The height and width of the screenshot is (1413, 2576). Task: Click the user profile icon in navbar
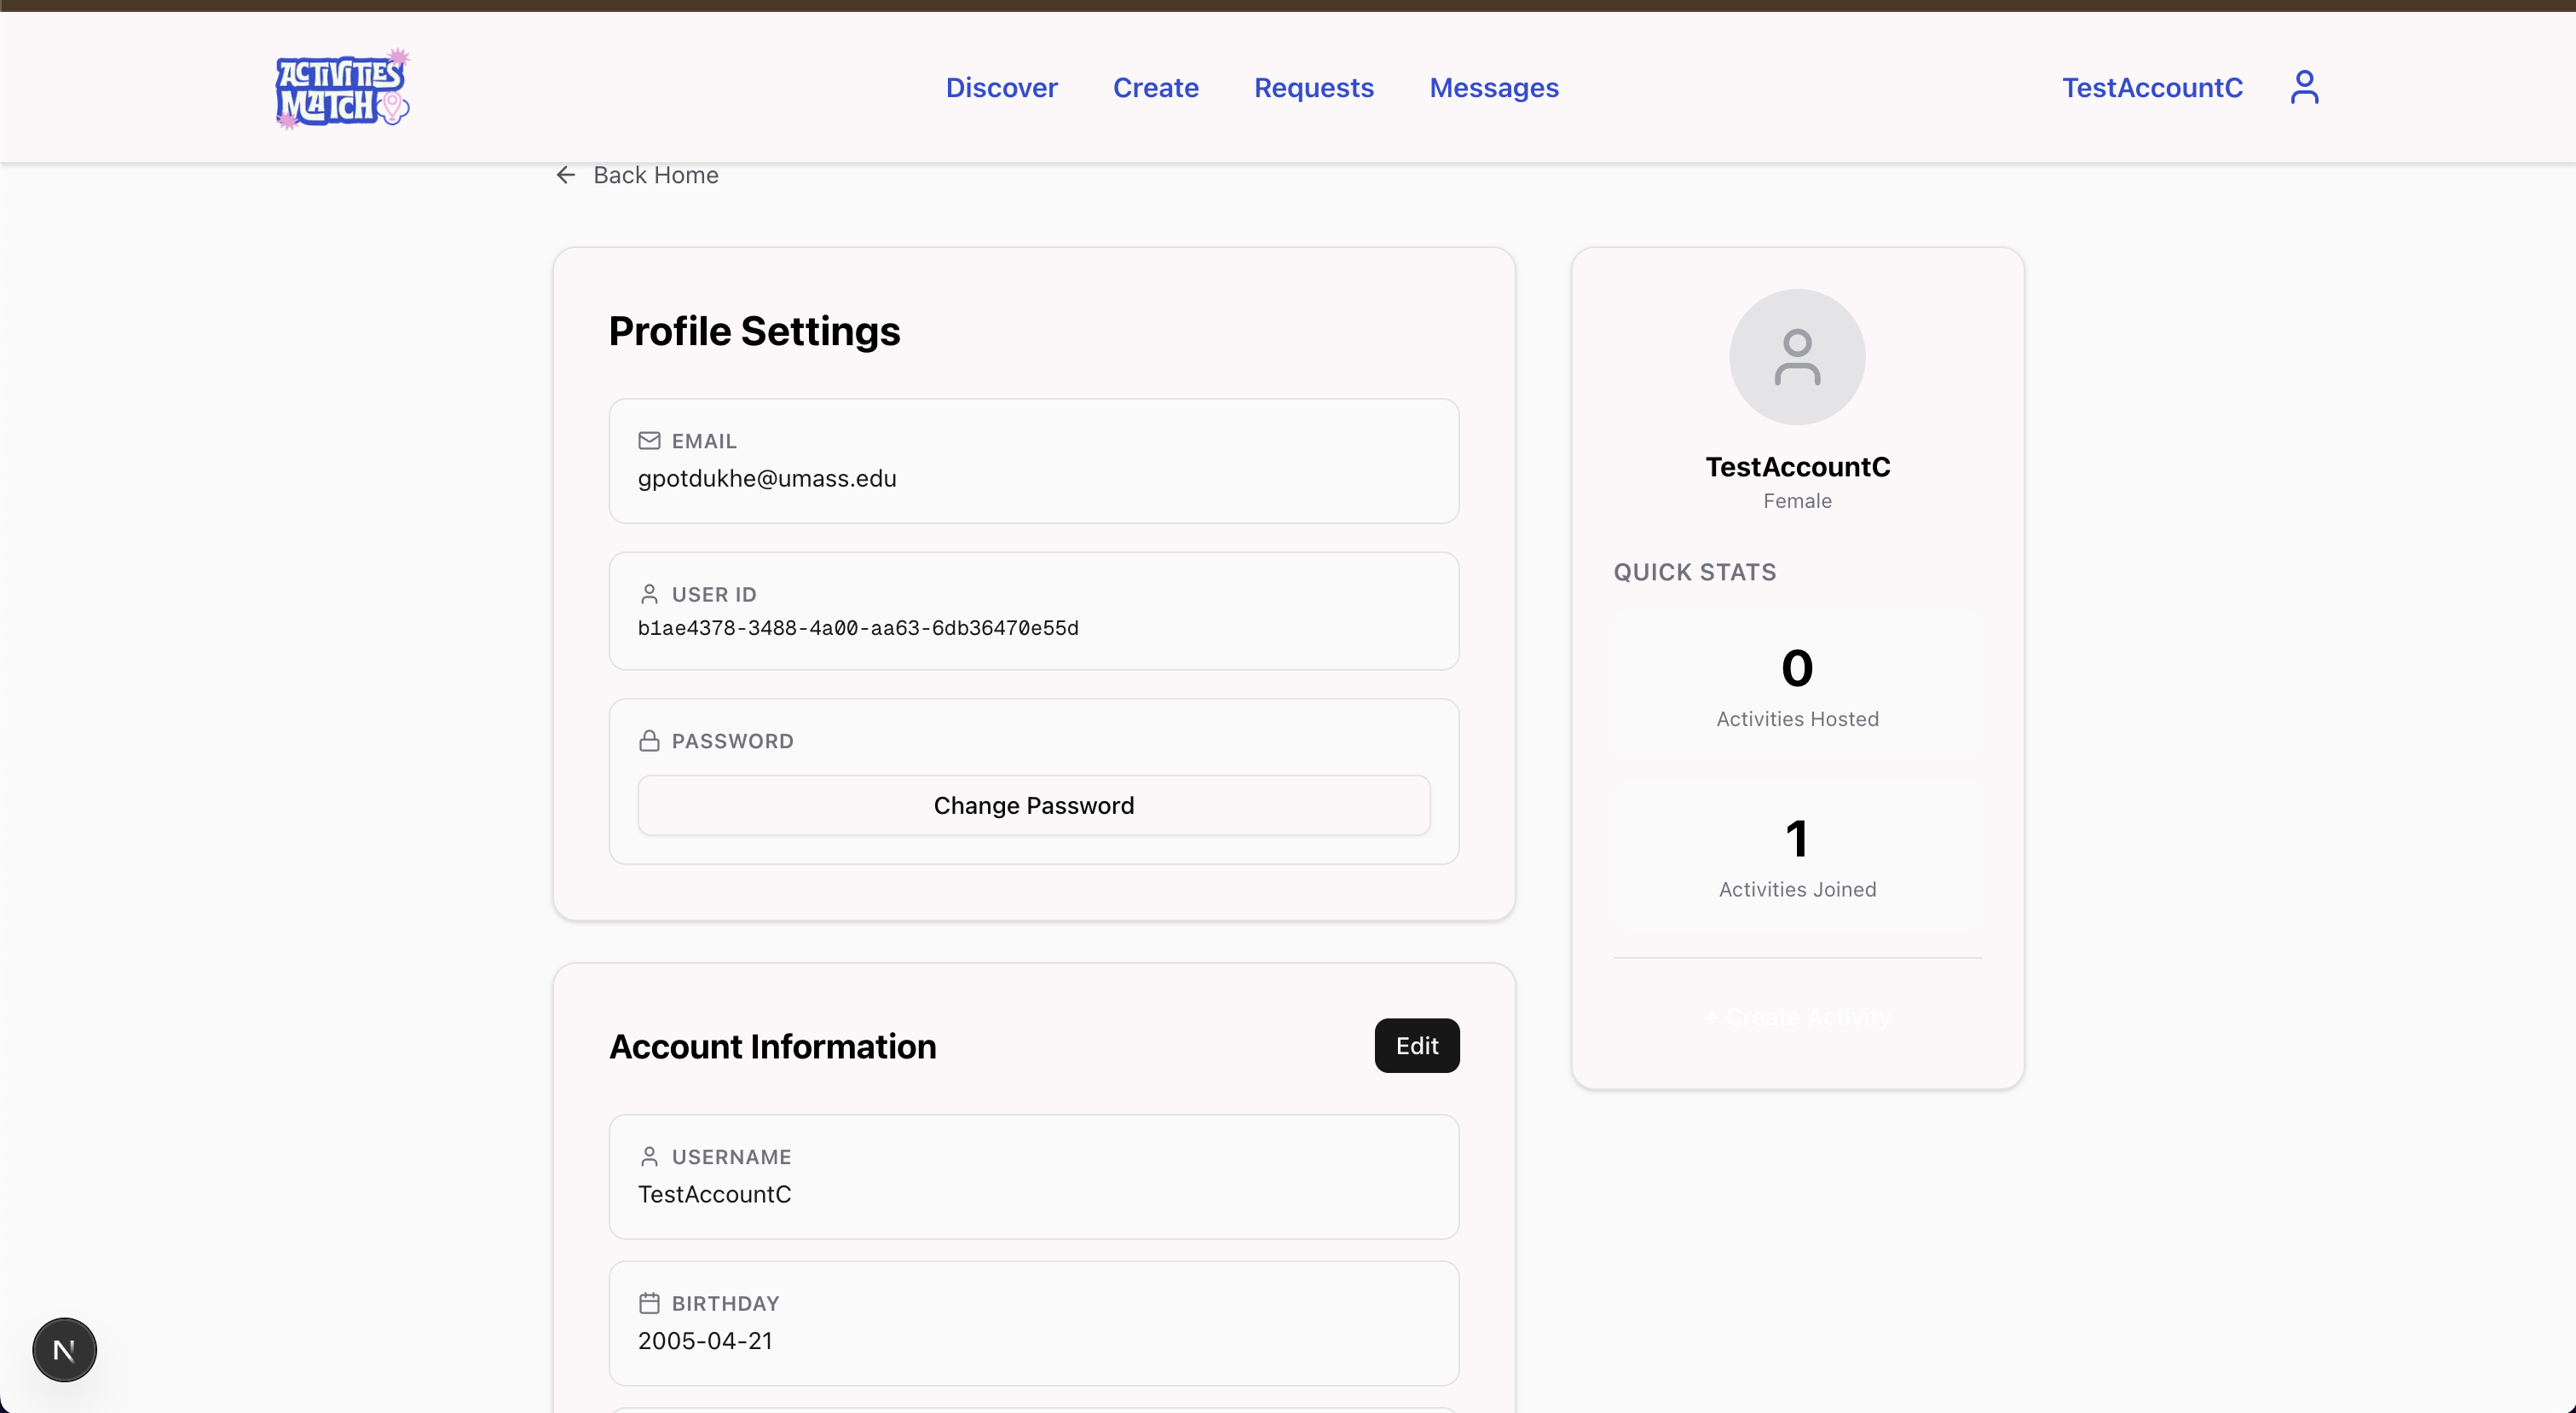[2304, 87]
